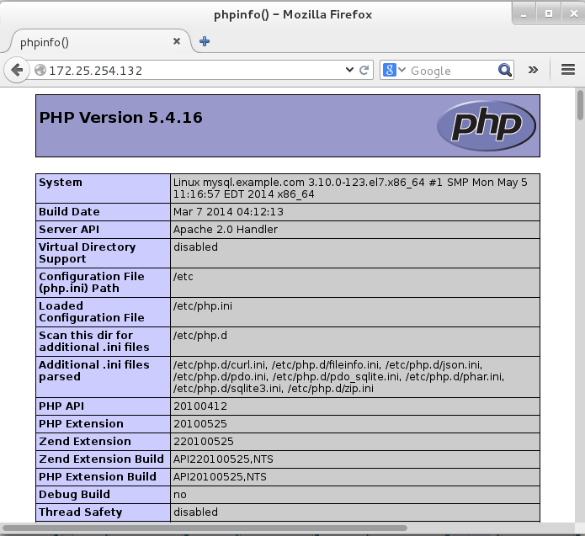Click the 'PHP Version 5.4.16' heading
585x536 pixels.
pos(121,118)
